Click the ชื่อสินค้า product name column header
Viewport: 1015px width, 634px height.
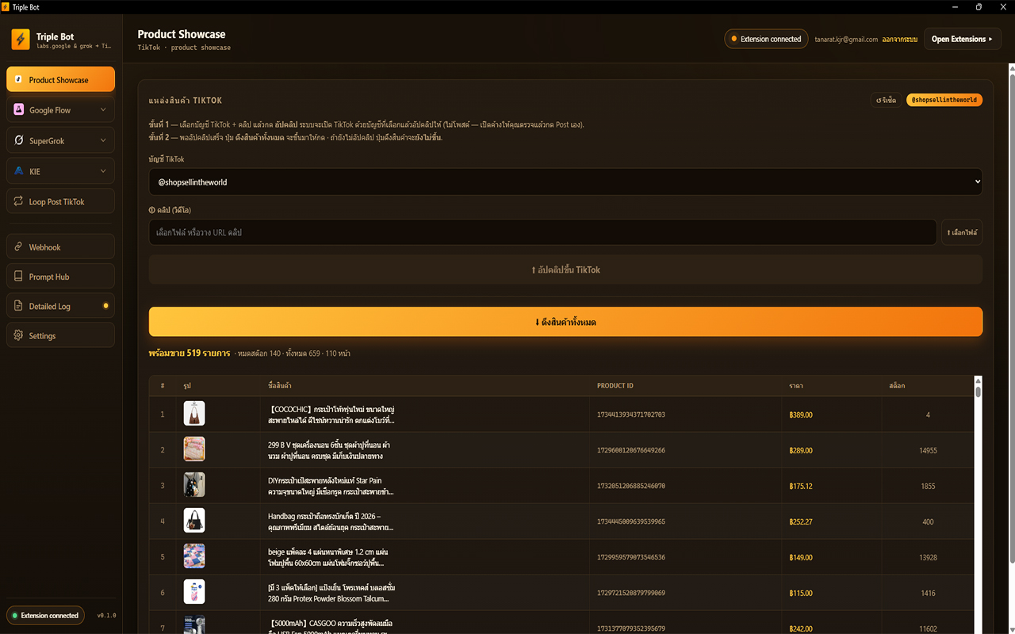(x=280, y=386)
